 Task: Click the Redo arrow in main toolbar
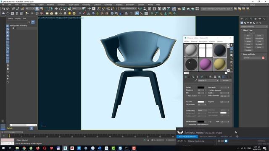click(x=8, y=9)
